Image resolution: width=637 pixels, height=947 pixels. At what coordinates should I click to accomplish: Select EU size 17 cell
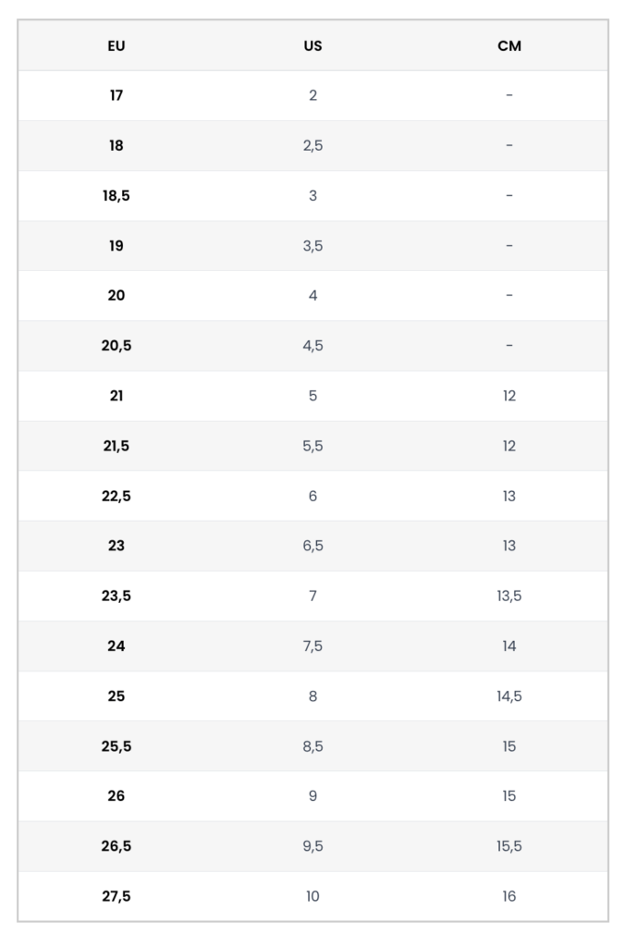[116, 95]
